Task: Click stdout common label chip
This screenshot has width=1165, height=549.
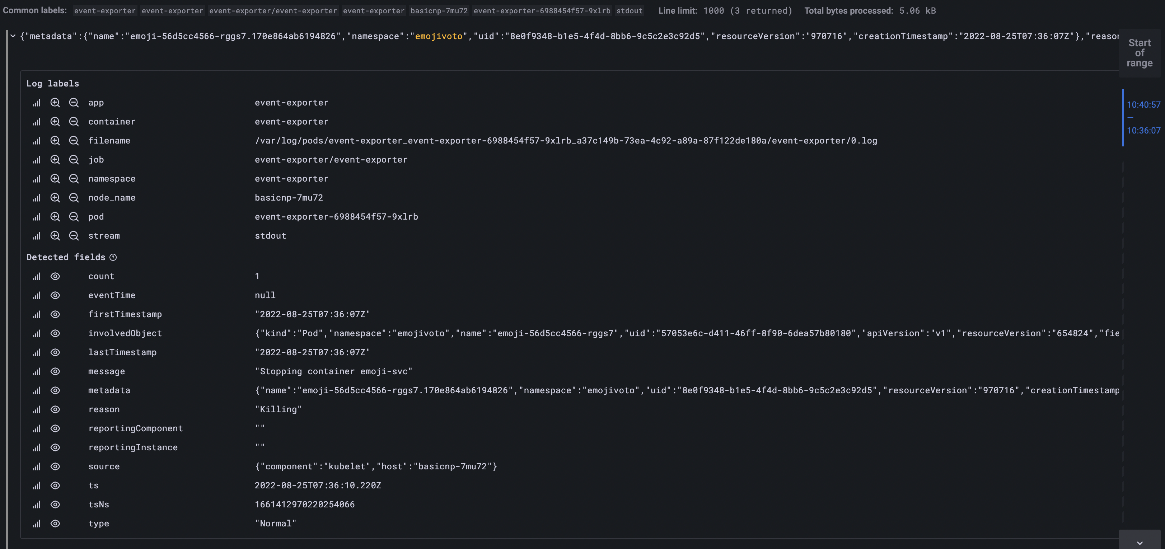Action: coord(629,10)
